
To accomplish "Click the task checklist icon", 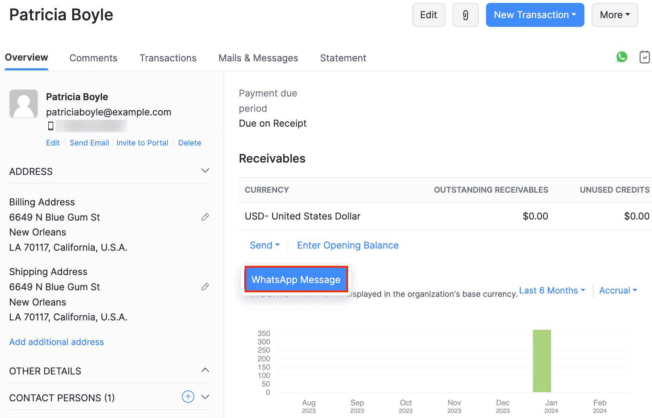I will click(x=644, y=57).
